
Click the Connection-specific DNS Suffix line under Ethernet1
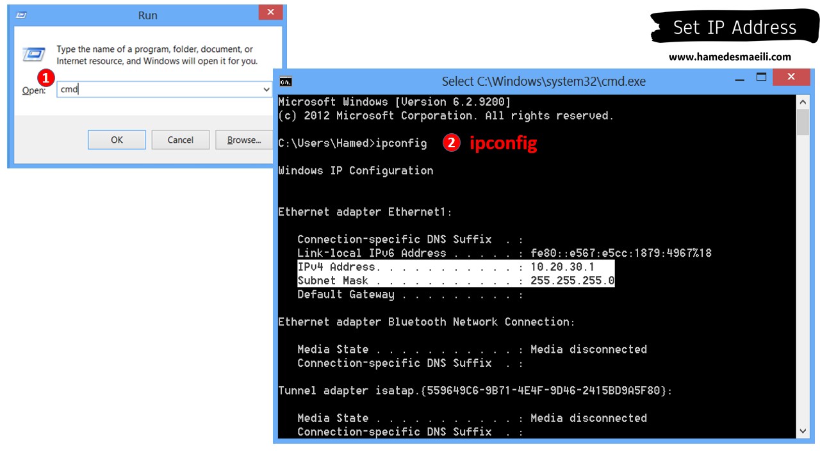point(410,239)
